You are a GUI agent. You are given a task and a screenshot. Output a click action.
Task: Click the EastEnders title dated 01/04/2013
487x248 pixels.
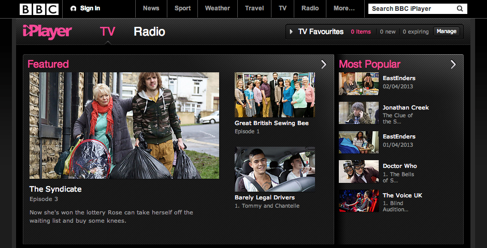(399, 136)
